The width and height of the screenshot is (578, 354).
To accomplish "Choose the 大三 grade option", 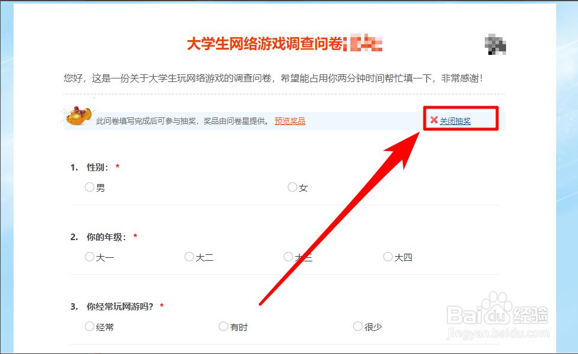I will tap(288, 257).
